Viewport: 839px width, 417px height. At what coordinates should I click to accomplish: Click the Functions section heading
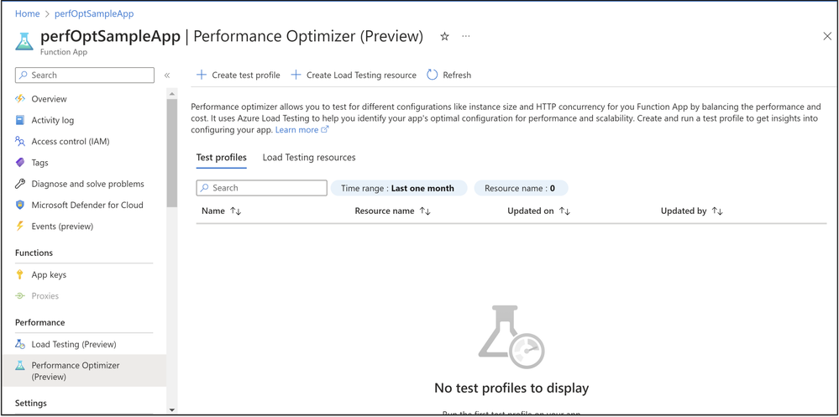click(34, 253)
